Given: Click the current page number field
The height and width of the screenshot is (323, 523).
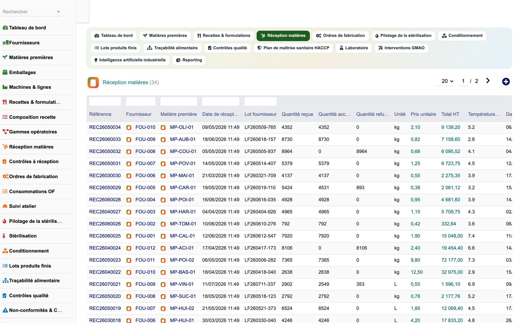Looking at the screenshot, I should pyautogui.click(x=463, y=81).
